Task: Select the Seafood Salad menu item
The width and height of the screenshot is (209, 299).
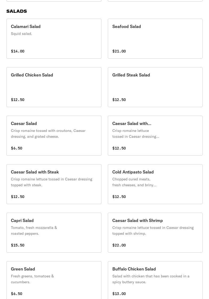Action: point(155,39)
